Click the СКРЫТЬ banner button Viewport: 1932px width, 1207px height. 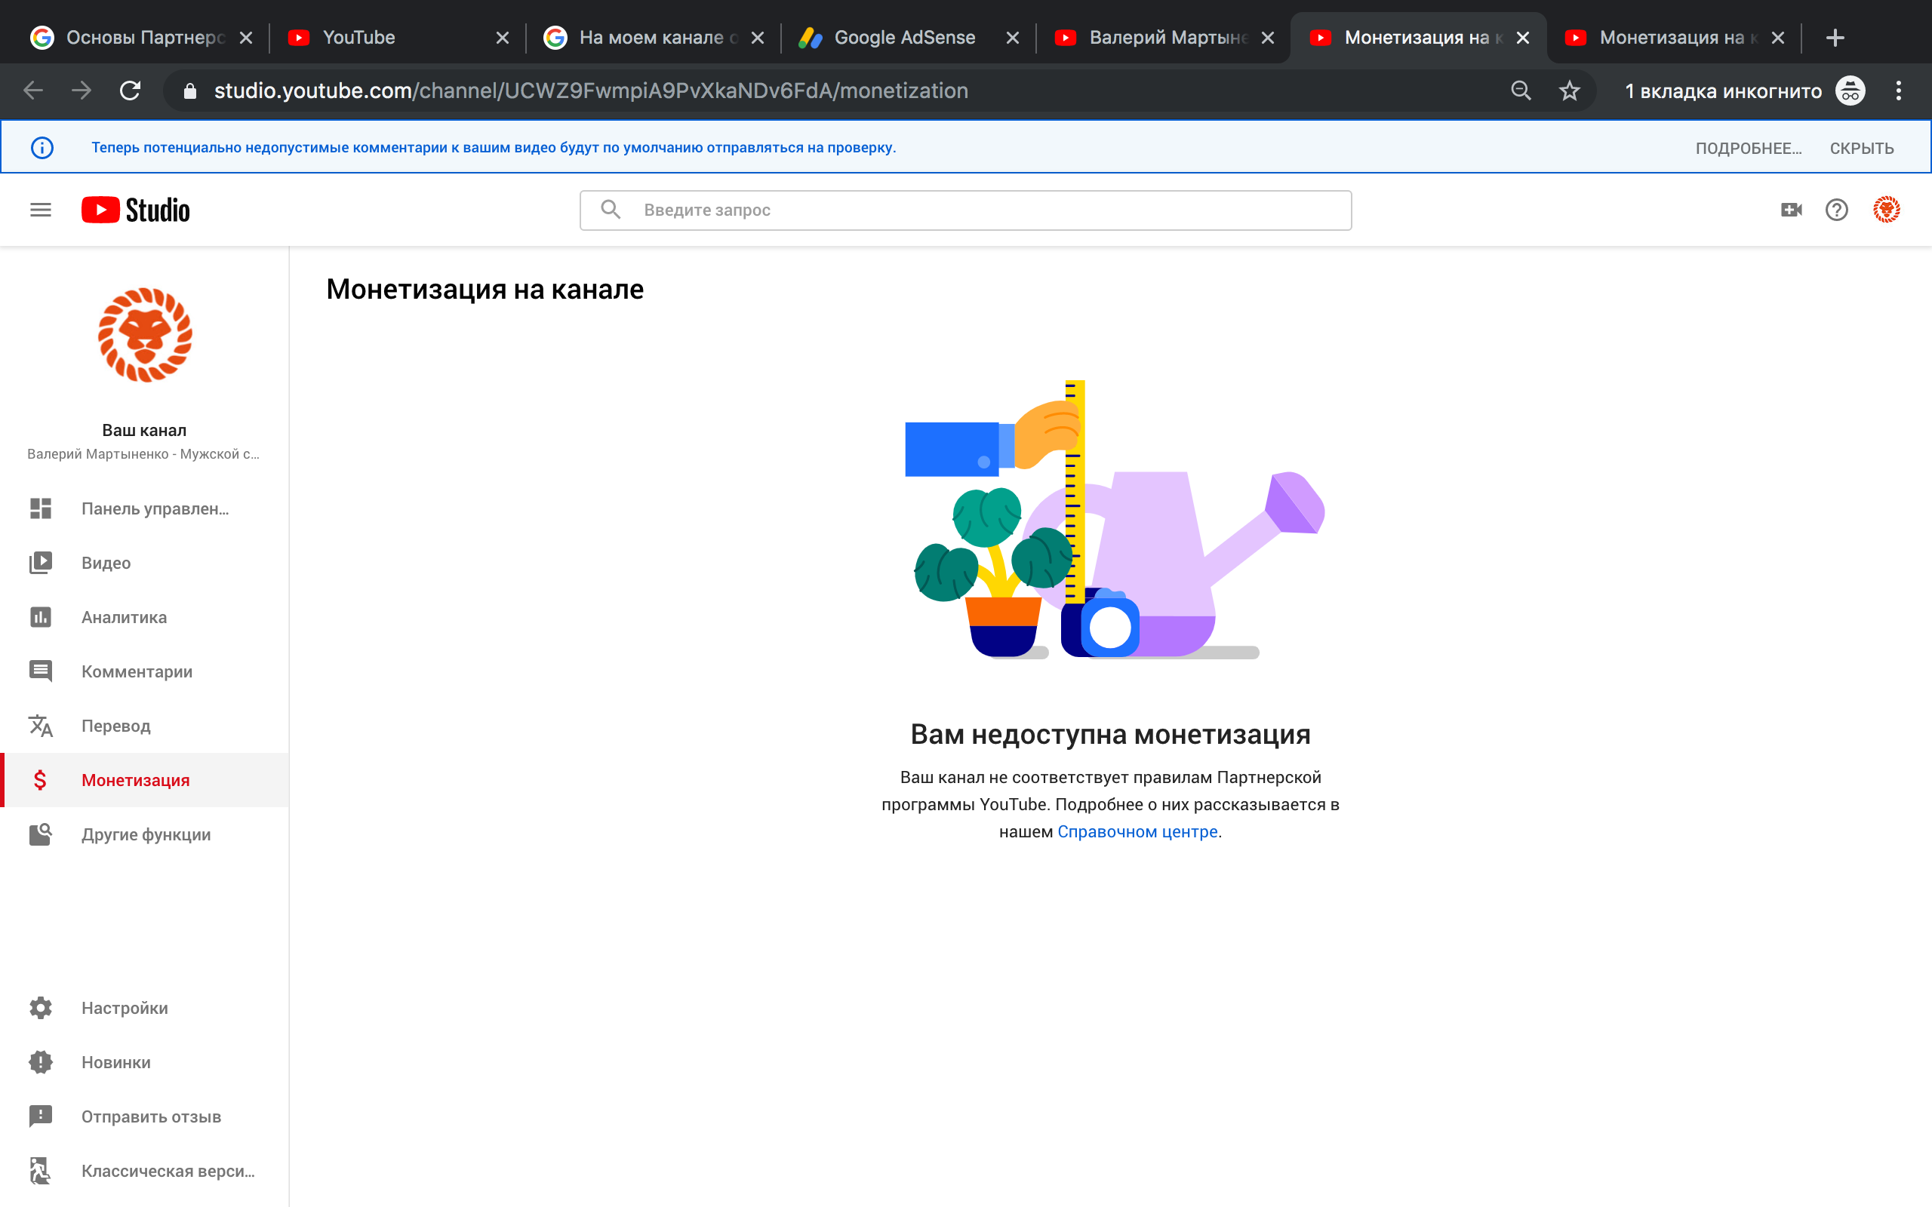point(1861,149)
